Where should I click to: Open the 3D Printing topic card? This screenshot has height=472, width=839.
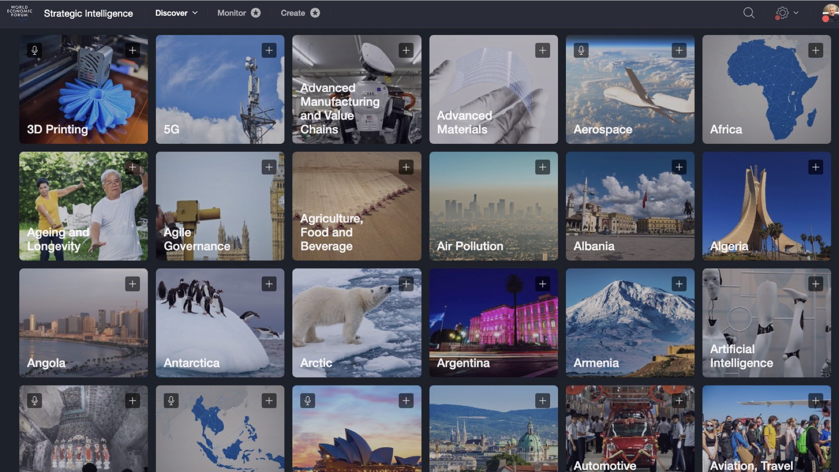(x=83, y=90)
